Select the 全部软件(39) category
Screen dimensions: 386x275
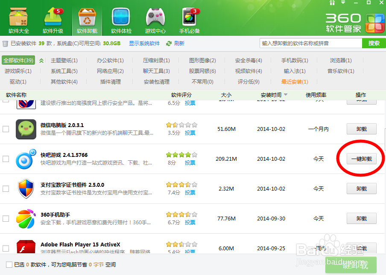[x=18, y=61]
